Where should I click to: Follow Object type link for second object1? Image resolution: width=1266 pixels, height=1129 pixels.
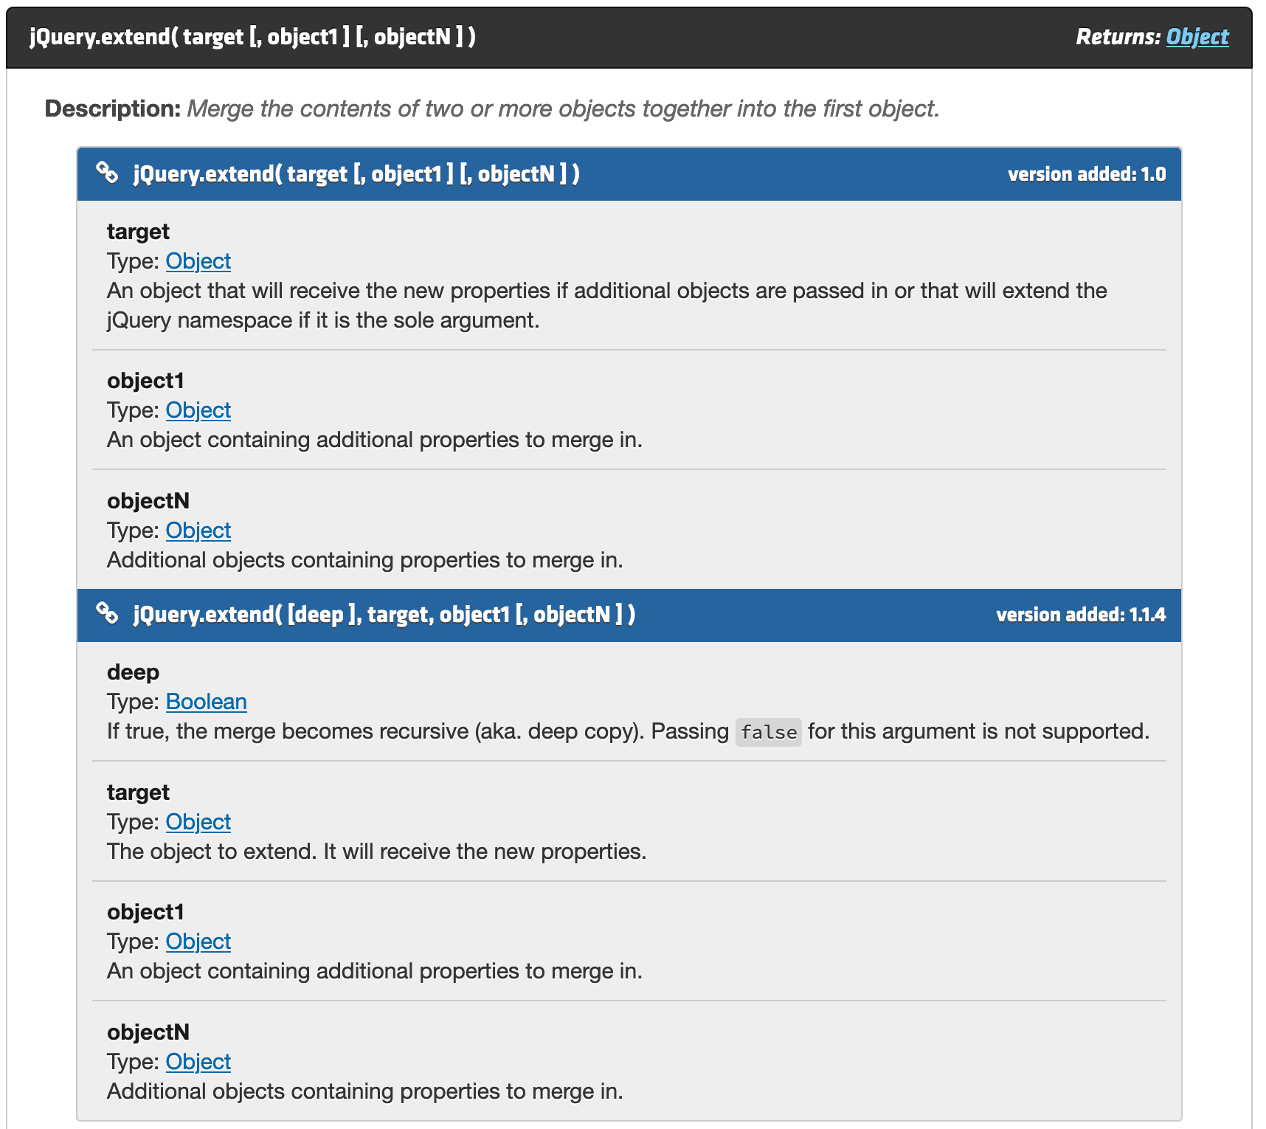tap(198, 942)
